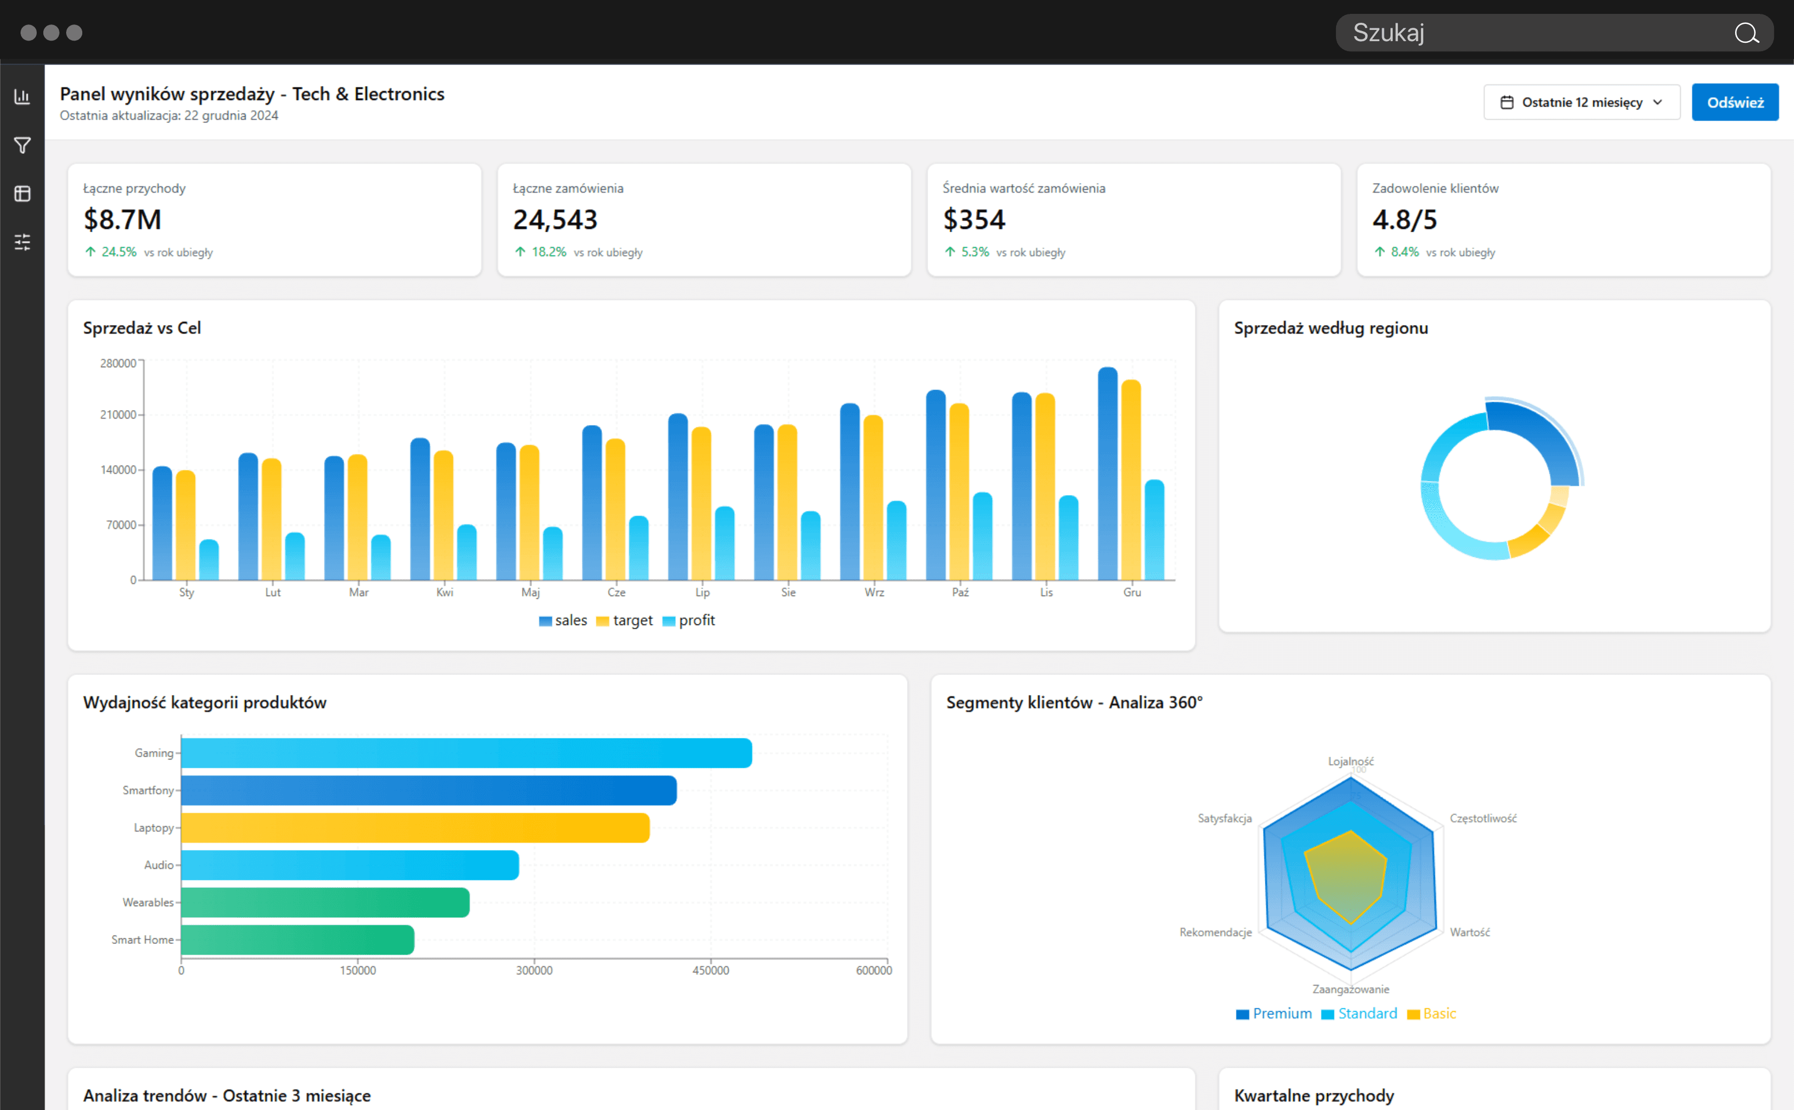Click the calendar icon in the date selector

point(1508,102)
